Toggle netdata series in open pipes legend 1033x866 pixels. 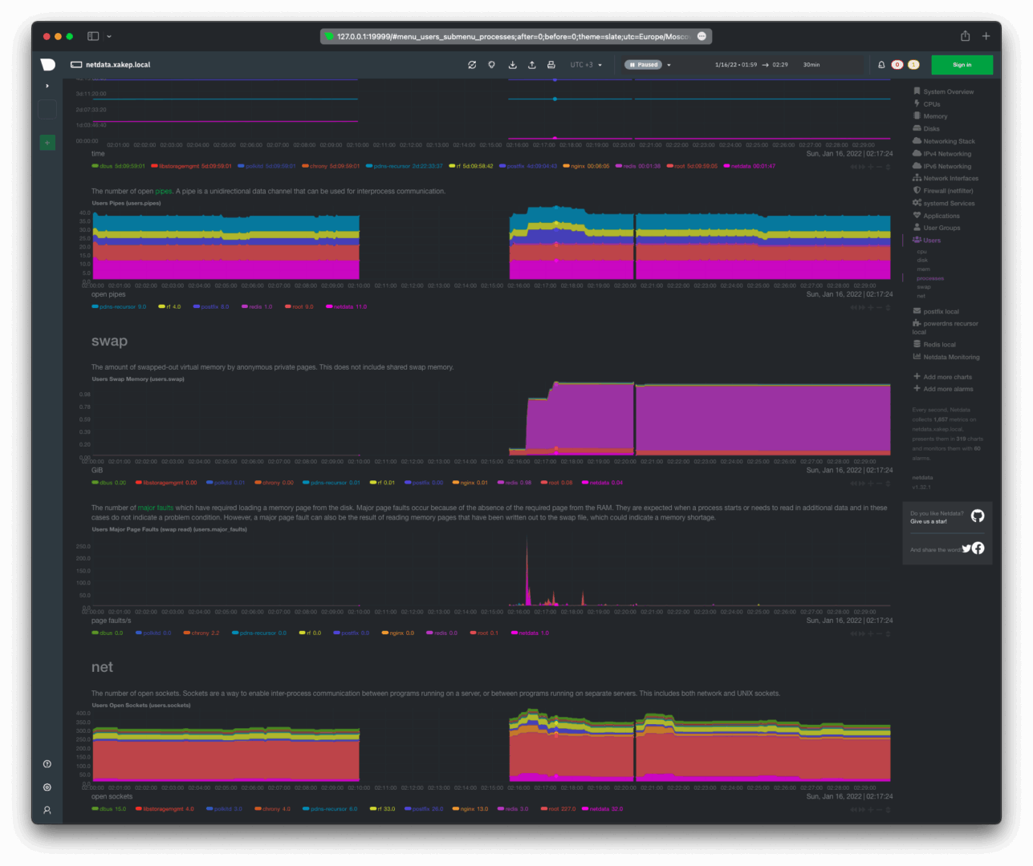click(347, 307)
